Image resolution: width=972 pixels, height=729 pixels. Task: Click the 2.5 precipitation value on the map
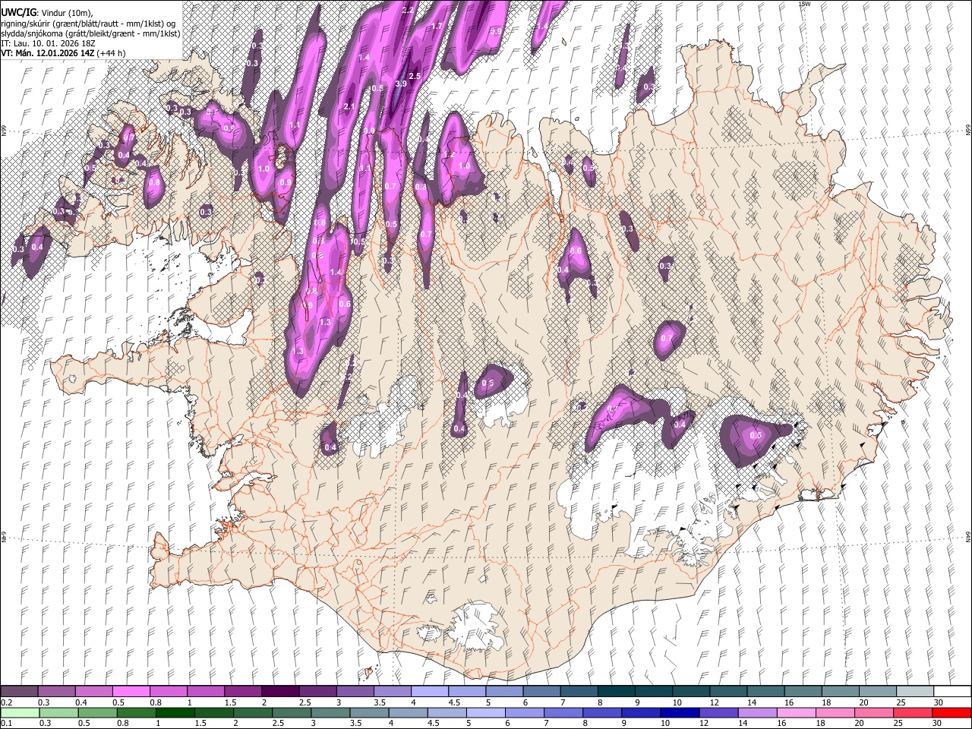point(415,77)
